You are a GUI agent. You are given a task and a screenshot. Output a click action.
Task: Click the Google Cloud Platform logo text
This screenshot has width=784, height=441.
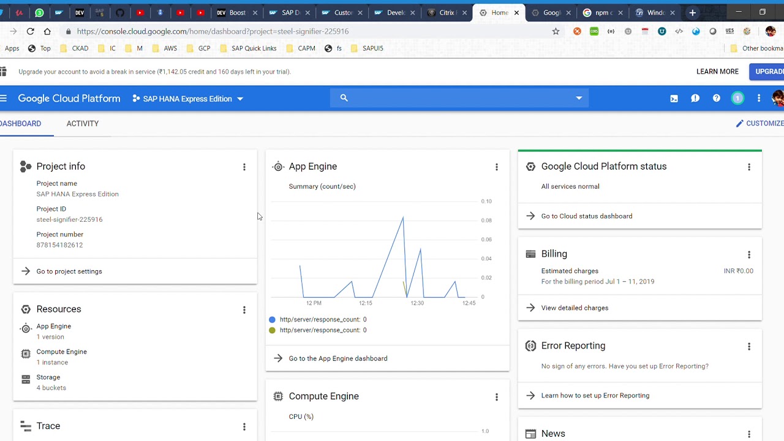click(69, 99)
